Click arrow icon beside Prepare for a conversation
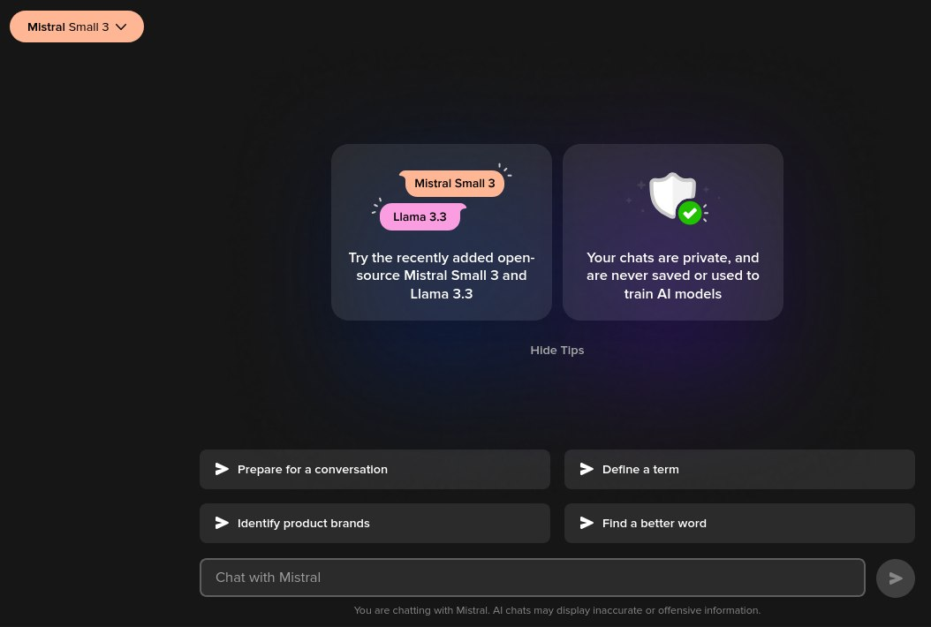This screenshot has width=931, height=627. pos(222,469)
